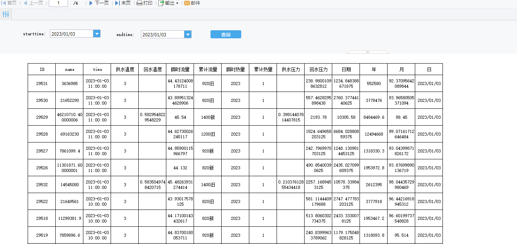Click the 查询 query button
This screenshot has width=517, height=244.
tap(225, 34)
